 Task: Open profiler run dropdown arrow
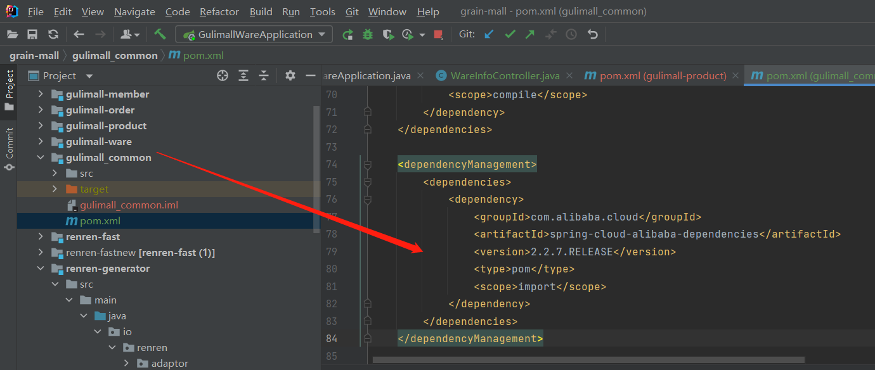422,35
